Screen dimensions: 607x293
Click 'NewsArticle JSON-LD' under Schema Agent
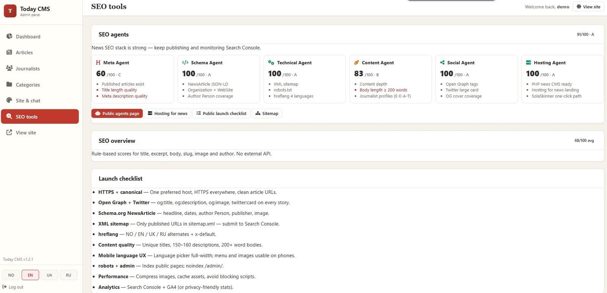pos(208,84)
